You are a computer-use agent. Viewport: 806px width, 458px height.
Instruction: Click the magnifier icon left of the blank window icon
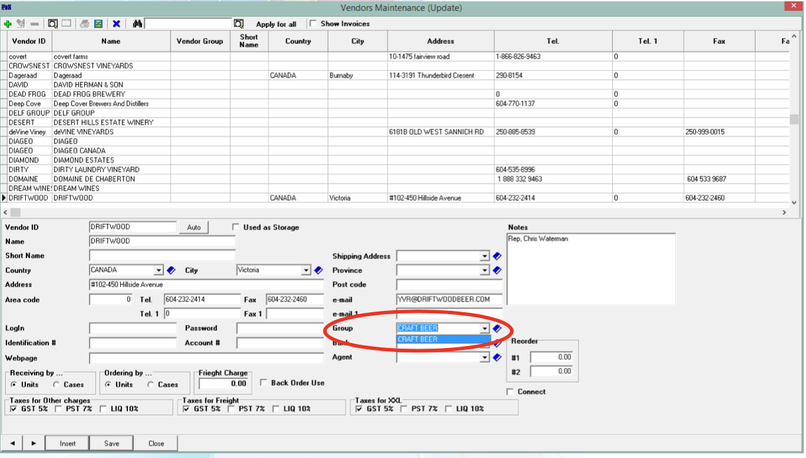point(53,24)
